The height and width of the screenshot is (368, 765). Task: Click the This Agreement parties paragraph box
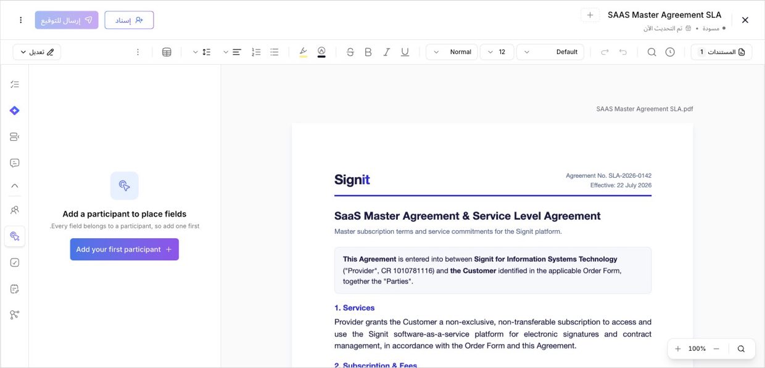tap(493, 270)
